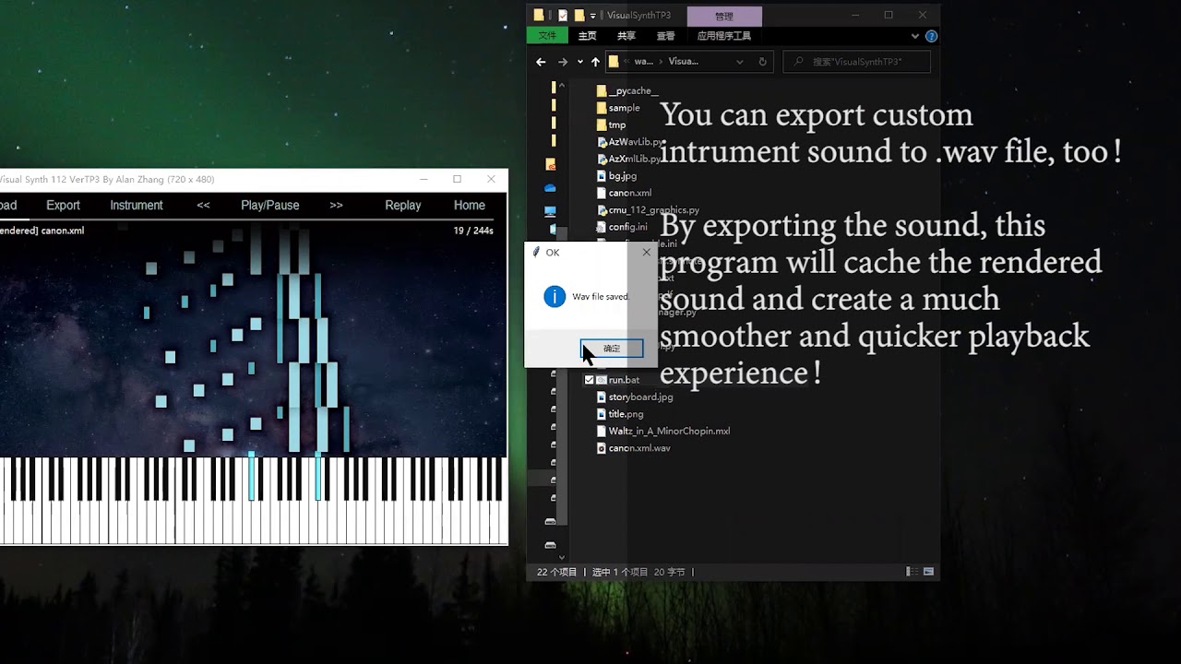Viewport: 1181px width, 664px height.
Task: Select OneDrive in the Explorer sidebar
Action: click(x=551, y=188)
